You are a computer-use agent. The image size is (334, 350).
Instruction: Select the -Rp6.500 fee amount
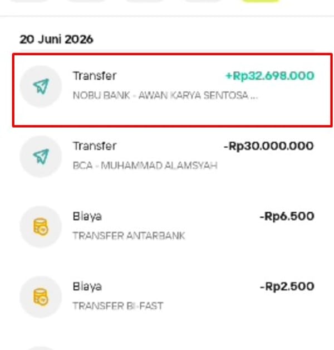point(287,216)
